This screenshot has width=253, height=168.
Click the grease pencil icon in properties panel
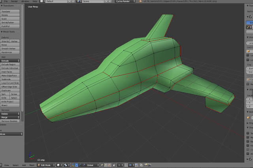point(249,27)
